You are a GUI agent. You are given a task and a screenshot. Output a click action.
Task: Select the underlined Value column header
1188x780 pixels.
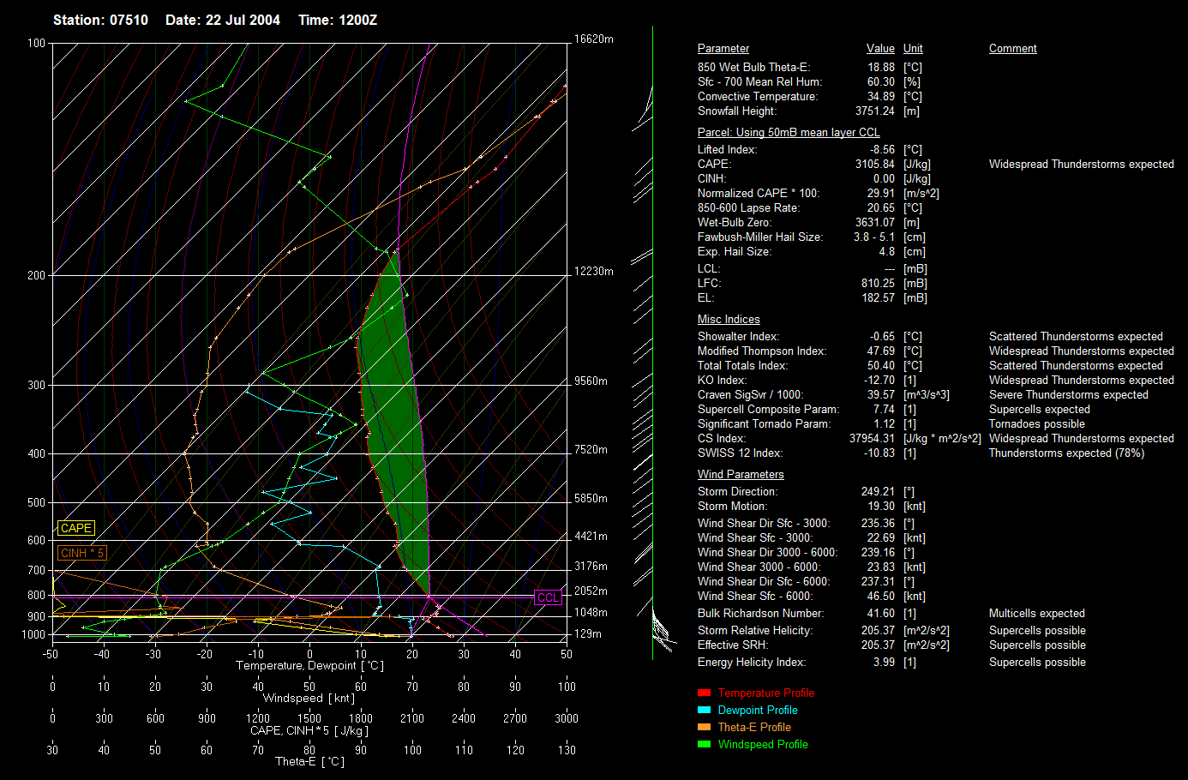click(880, 49)
